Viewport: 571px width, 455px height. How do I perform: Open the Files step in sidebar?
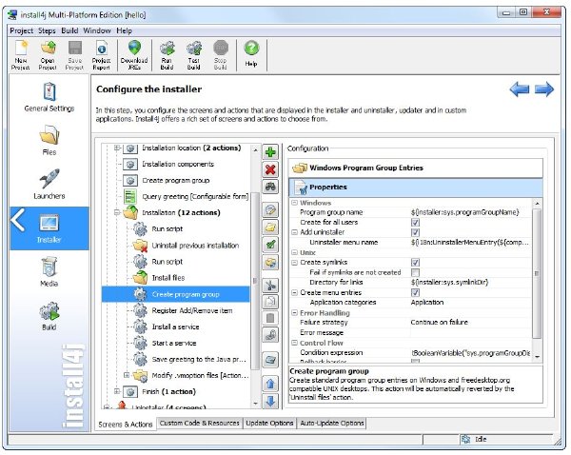coord(49,141)
